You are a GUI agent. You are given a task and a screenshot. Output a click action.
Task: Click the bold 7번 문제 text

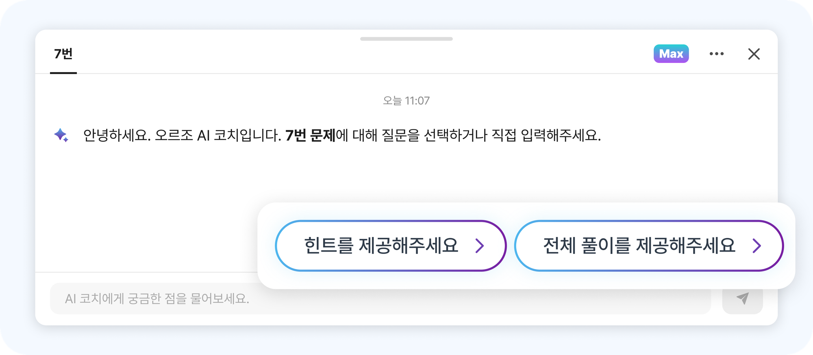[x=310, y=135]
